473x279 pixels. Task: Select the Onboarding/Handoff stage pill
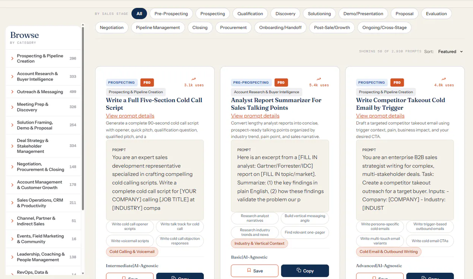coord(280,27)
